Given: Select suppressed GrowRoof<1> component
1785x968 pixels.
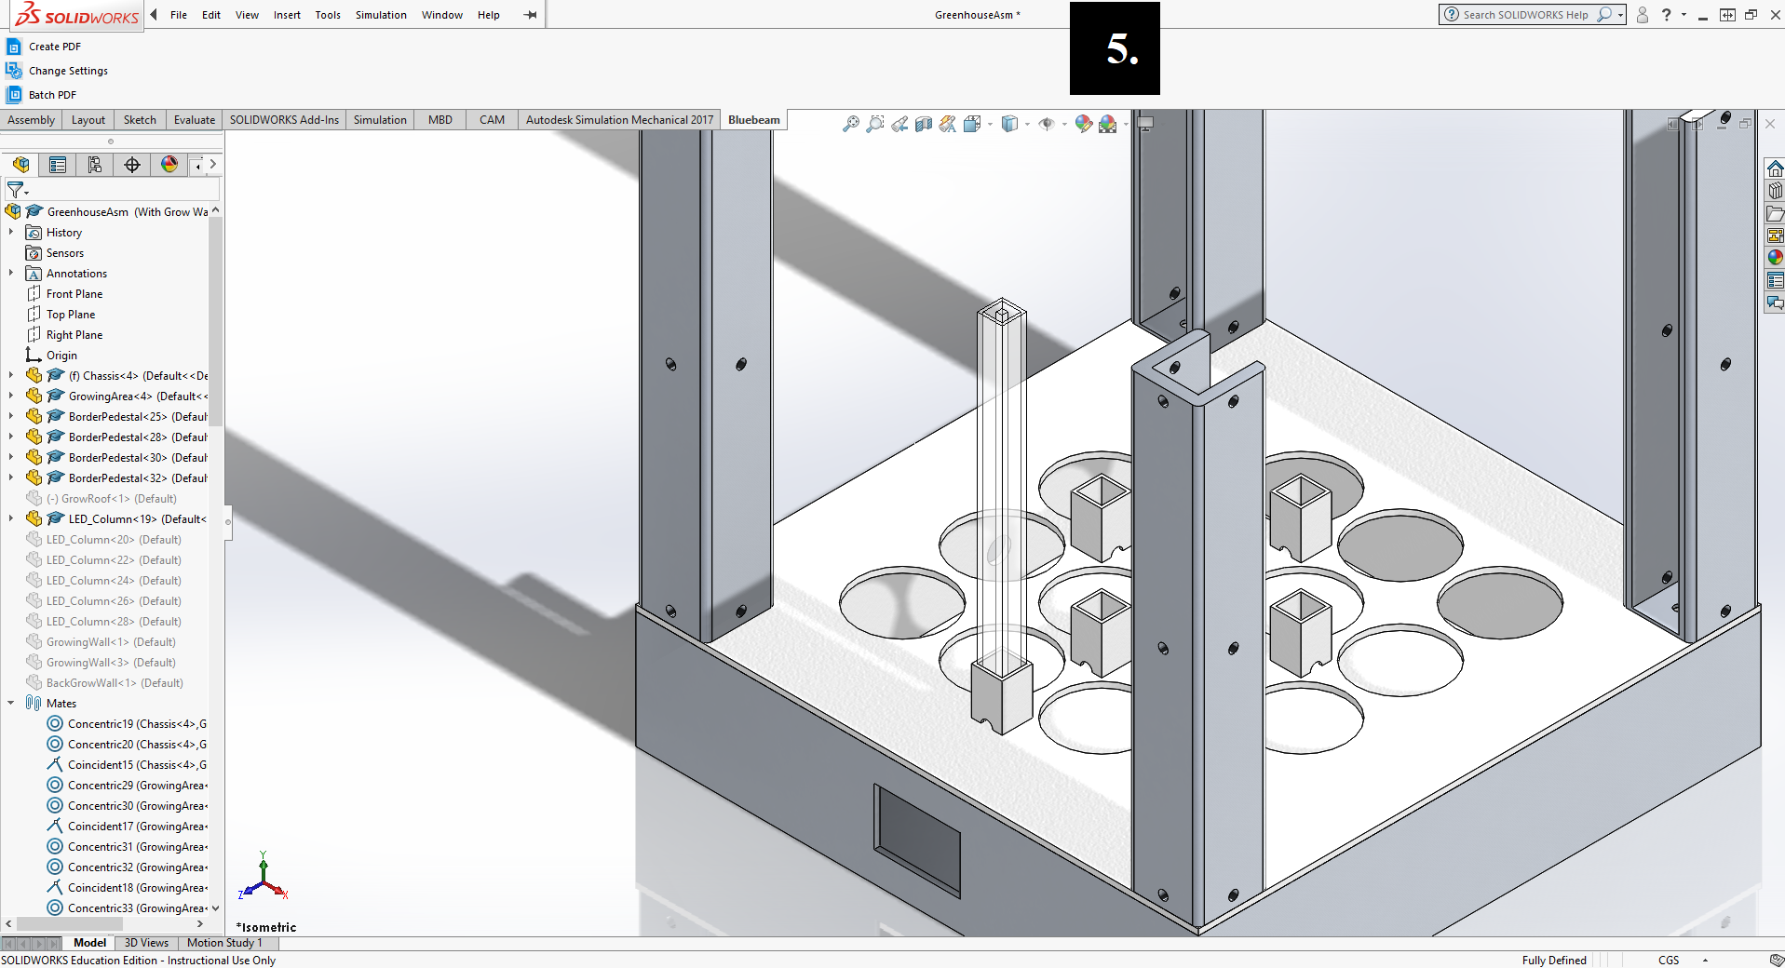Looking at the screenshot, I should pos(112,499).
